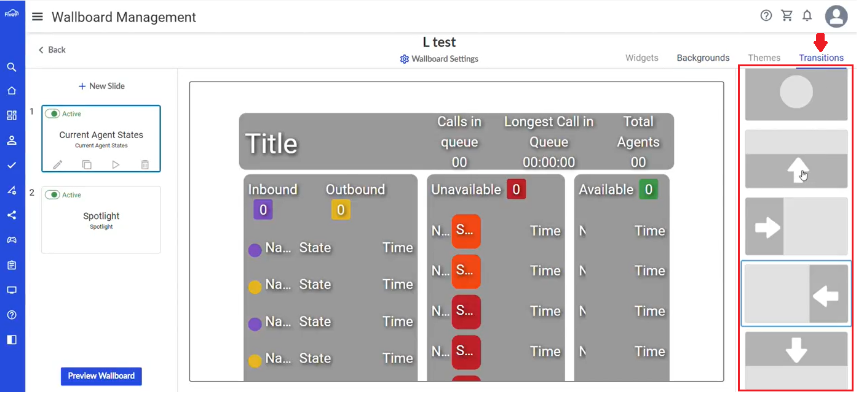Viewport: 864px width, 400px height.
Task: Open the game controller icon in sidebar
Action: [x=12, y=240]
